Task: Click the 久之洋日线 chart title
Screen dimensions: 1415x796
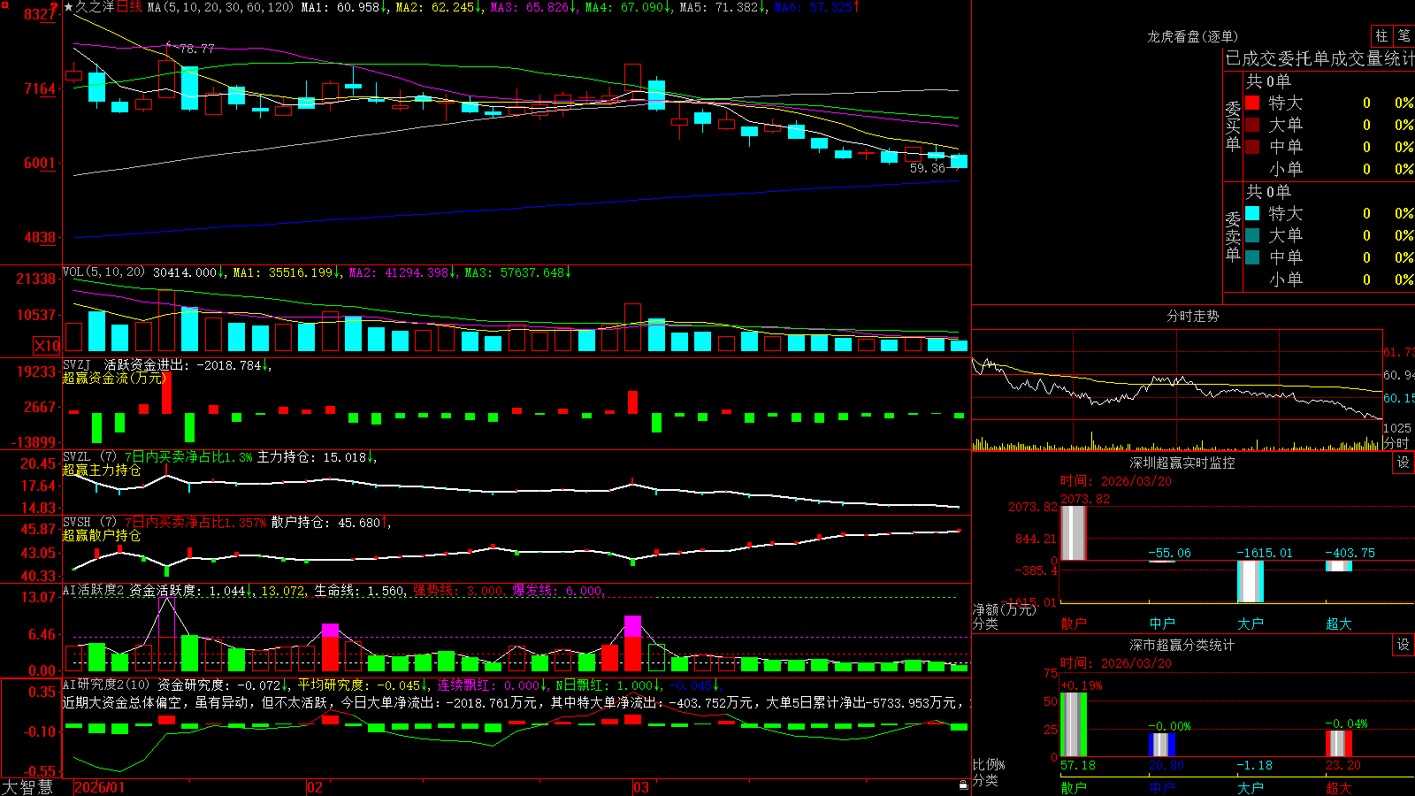Action: pyautogui.click(x=109, y=7)
